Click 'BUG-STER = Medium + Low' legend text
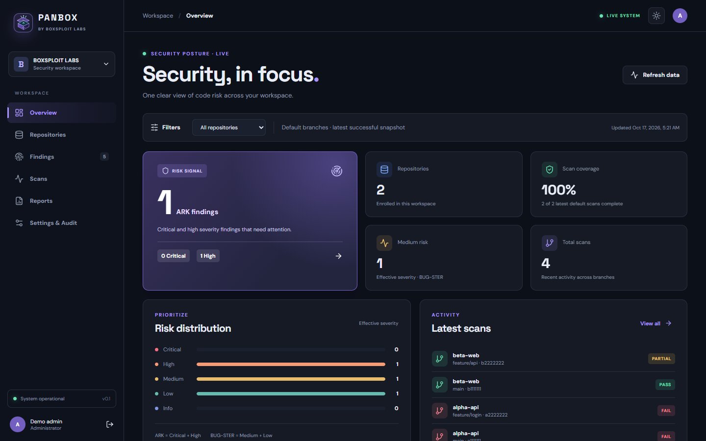The height and width of the screenshot is (441, 706). pos(241,435)
